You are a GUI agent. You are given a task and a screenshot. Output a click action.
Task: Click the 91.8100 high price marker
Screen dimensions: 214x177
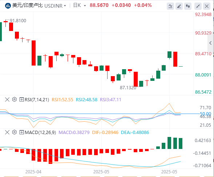point(18,21)
